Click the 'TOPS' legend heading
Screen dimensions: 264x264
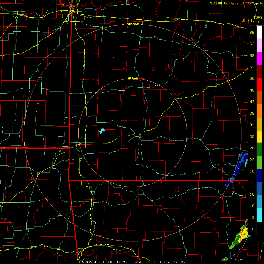pyautogui.click(x=258, y=17)
